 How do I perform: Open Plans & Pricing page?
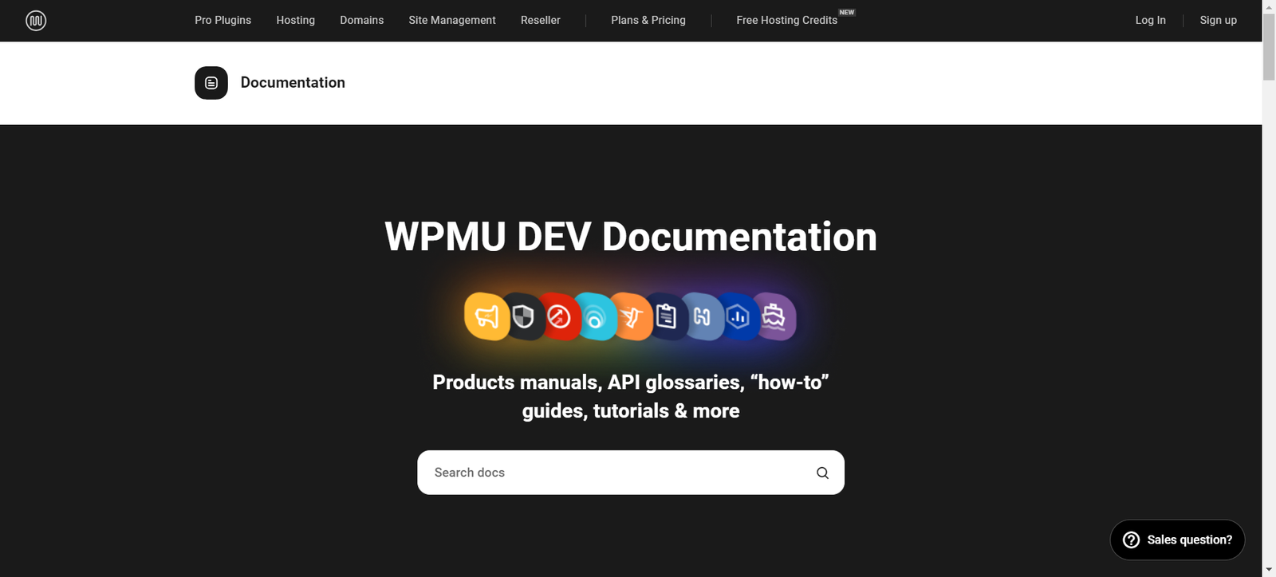648,20
